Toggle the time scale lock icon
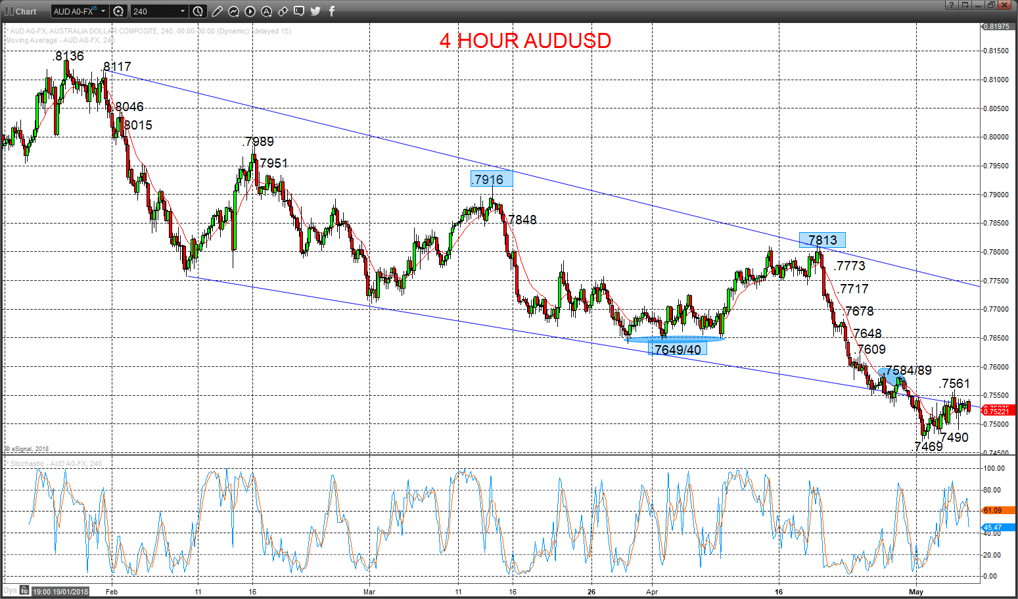Screen dimensions: 1018x599 pos(24,590)
